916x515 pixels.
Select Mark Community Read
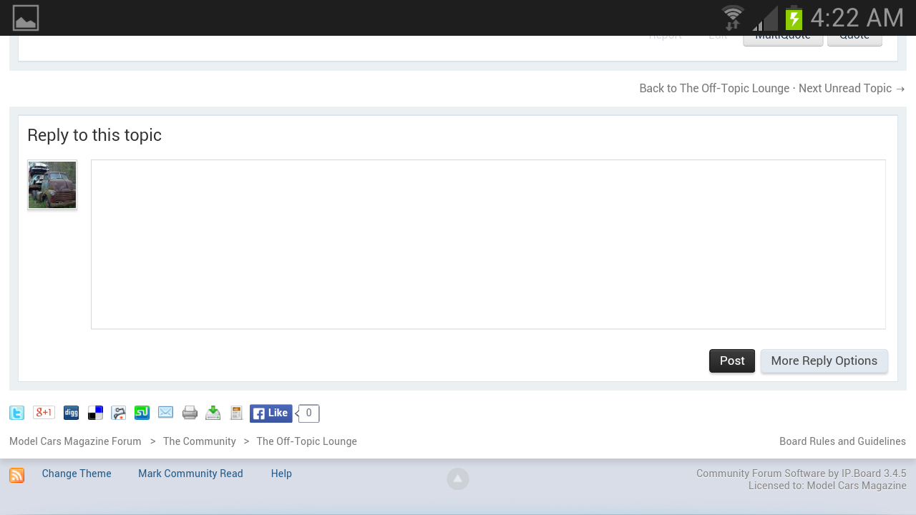190,474
